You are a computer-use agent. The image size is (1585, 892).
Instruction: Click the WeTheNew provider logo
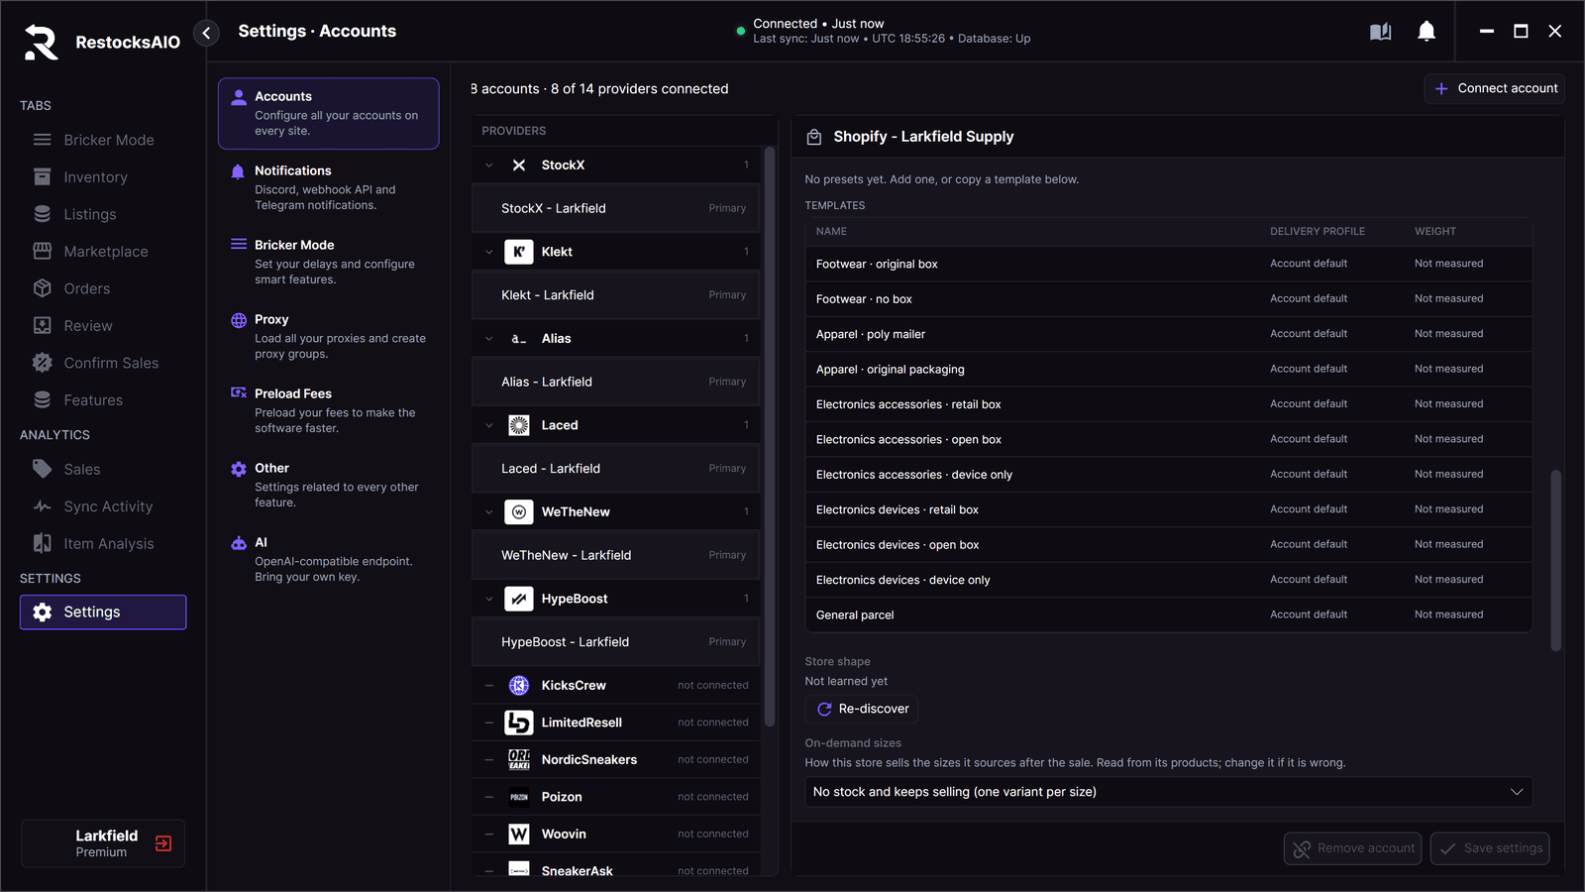pos(519,511)
